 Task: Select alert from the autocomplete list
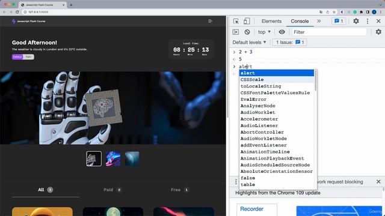277,73
